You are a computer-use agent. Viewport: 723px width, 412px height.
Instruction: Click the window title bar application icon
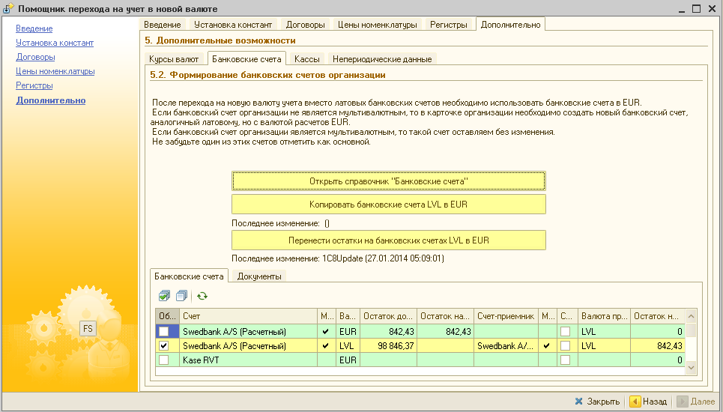coord(8,9)
